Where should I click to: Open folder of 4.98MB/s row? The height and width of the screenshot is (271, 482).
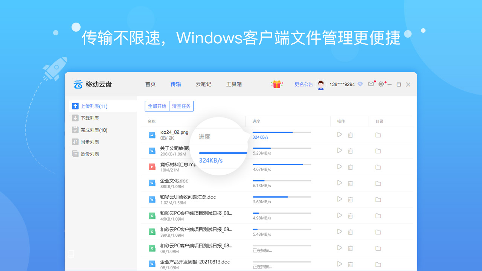pyautogui.click(x=378, y=216)
